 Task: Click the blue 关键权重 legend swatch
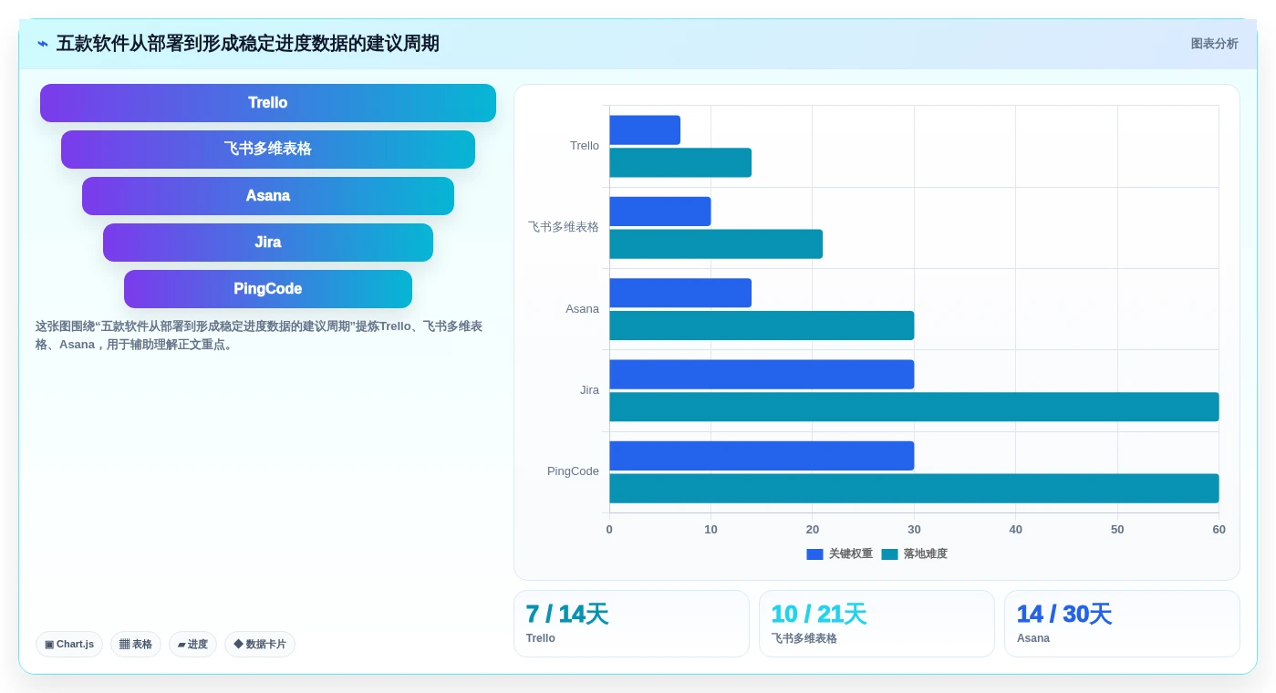[814, 554]
